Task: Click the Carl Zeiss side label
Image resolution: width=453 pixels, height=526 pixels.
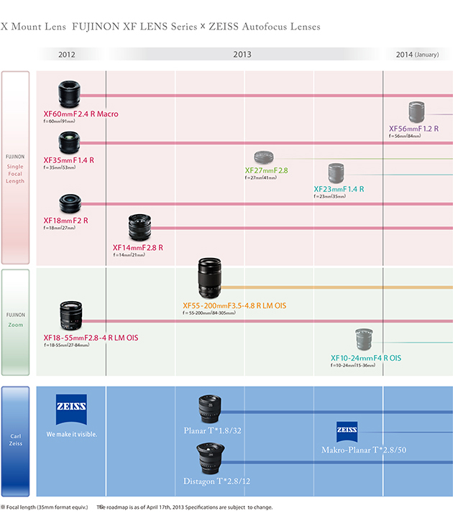Action: pos(15,440)
